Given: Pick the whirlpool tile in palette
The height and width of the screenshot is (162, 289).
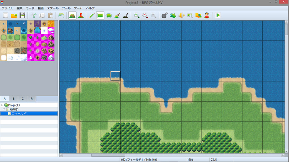Looking at the screenshot, I should (x=24, y=31).
